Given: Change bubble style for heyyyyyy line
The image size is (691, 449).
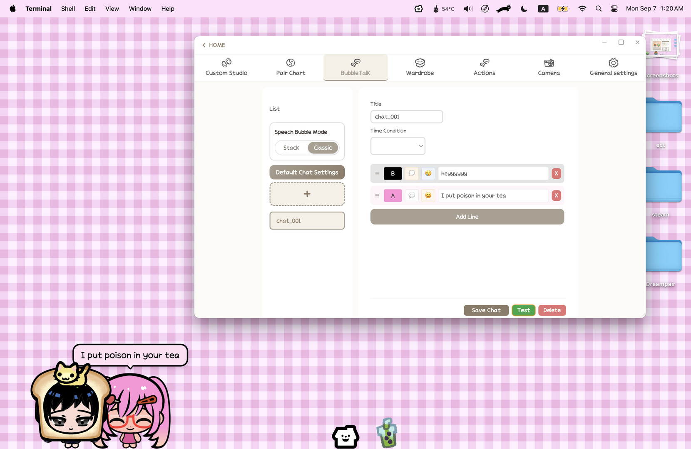Looking at the screenshot, I should 412,173.
